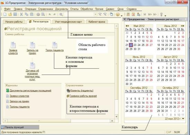
Task: Click the Cut scissors icon
Action: coord(21,15)
